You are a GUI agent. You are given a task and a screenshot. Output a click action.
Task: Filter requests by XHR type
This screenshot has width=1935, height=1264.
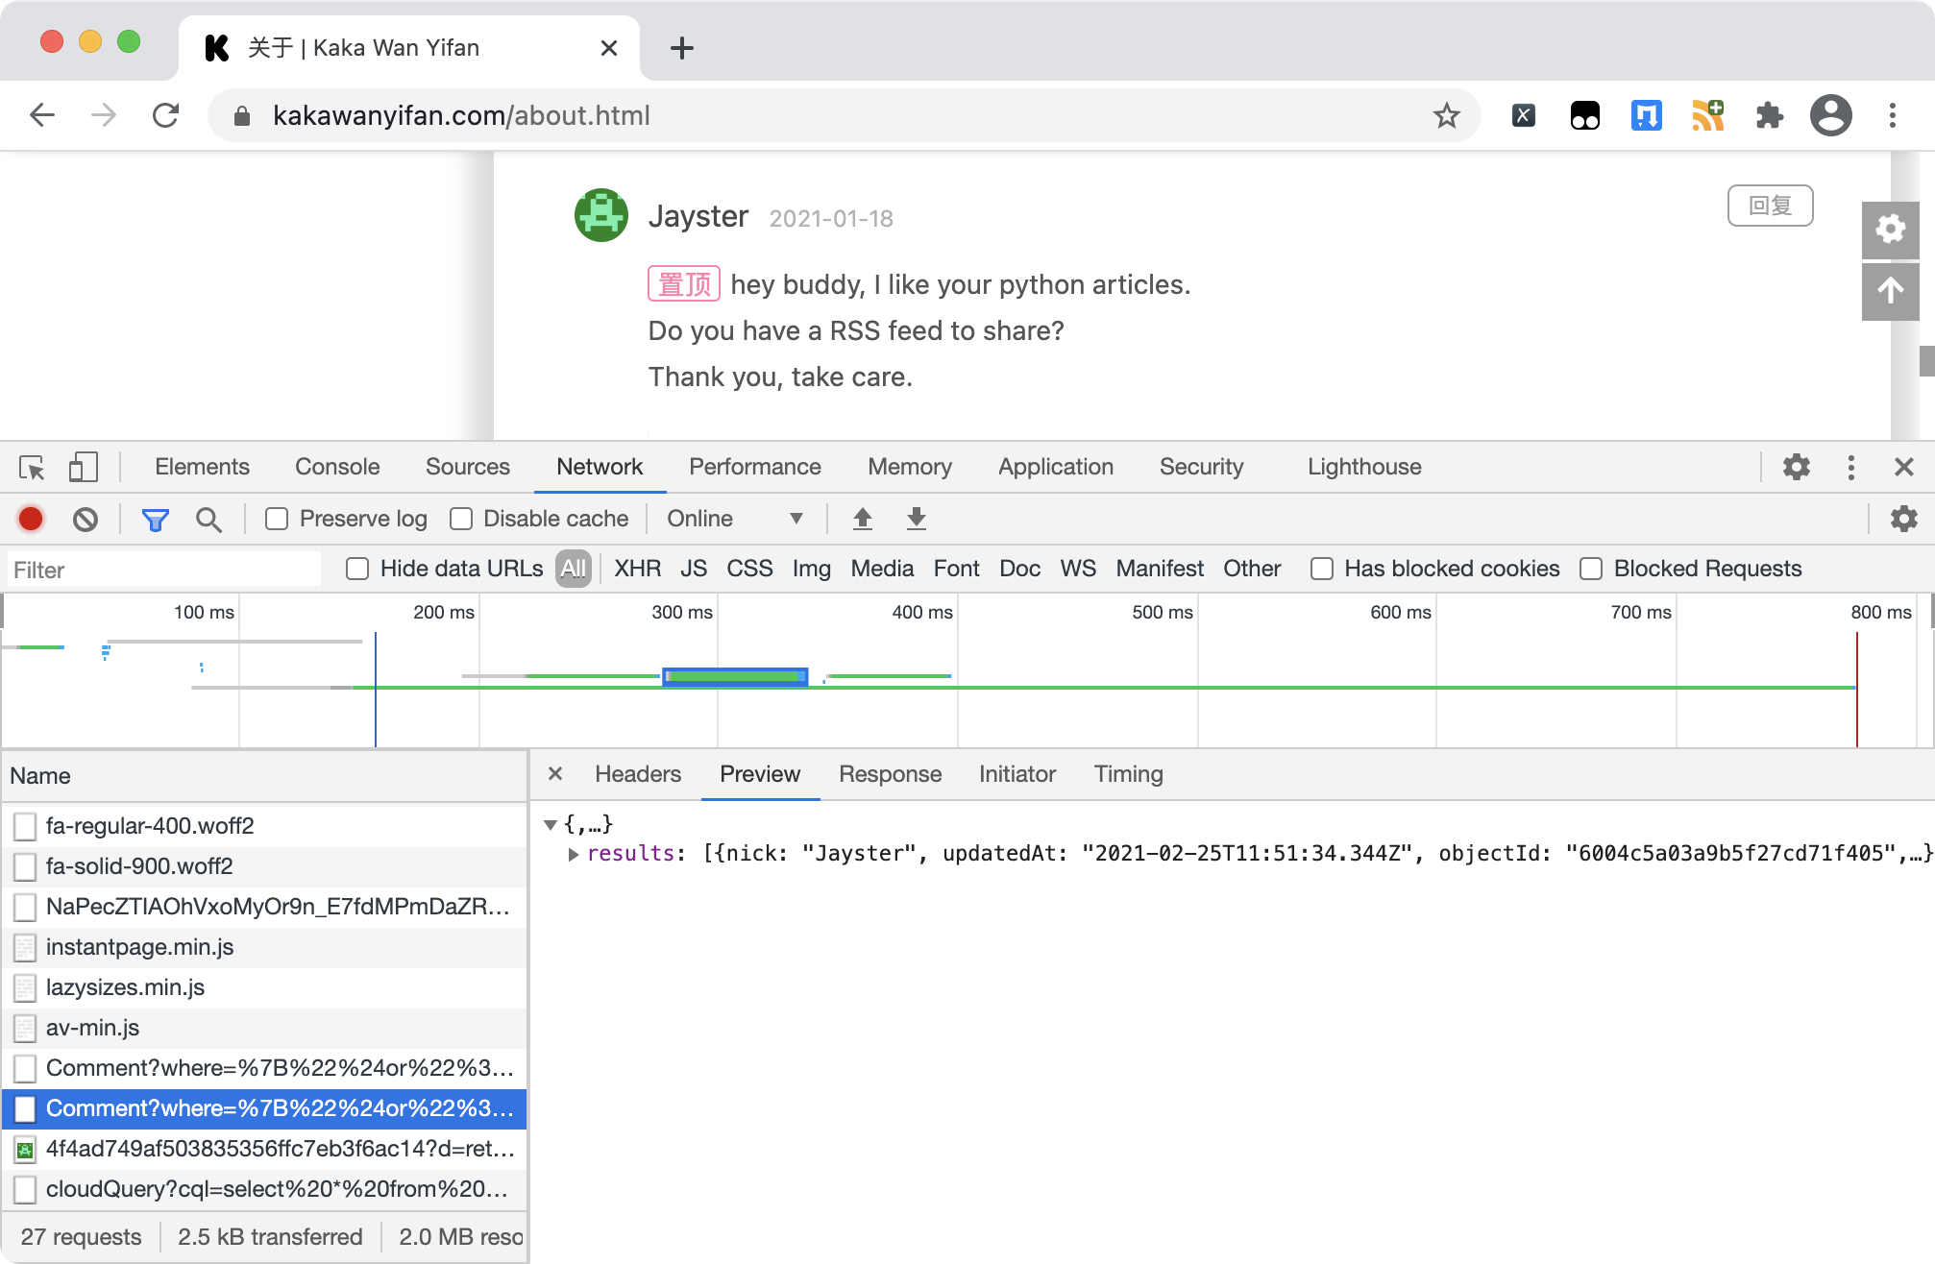(637, 569)
